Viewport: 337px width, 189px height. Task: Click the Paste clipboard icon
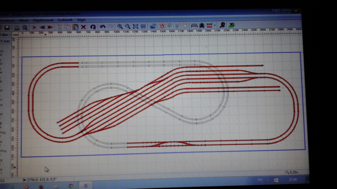(x=76, y=27)
